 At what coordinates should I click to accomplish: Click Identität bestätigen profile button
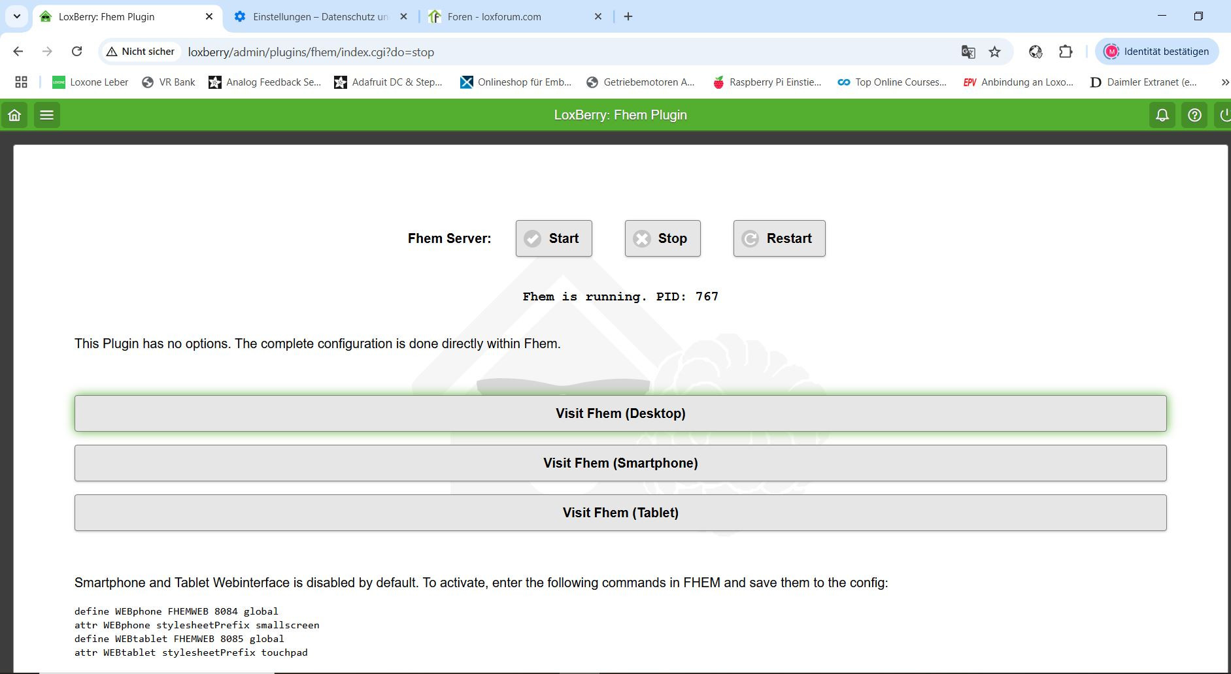pyautogui.click(x=1156, y=52)
